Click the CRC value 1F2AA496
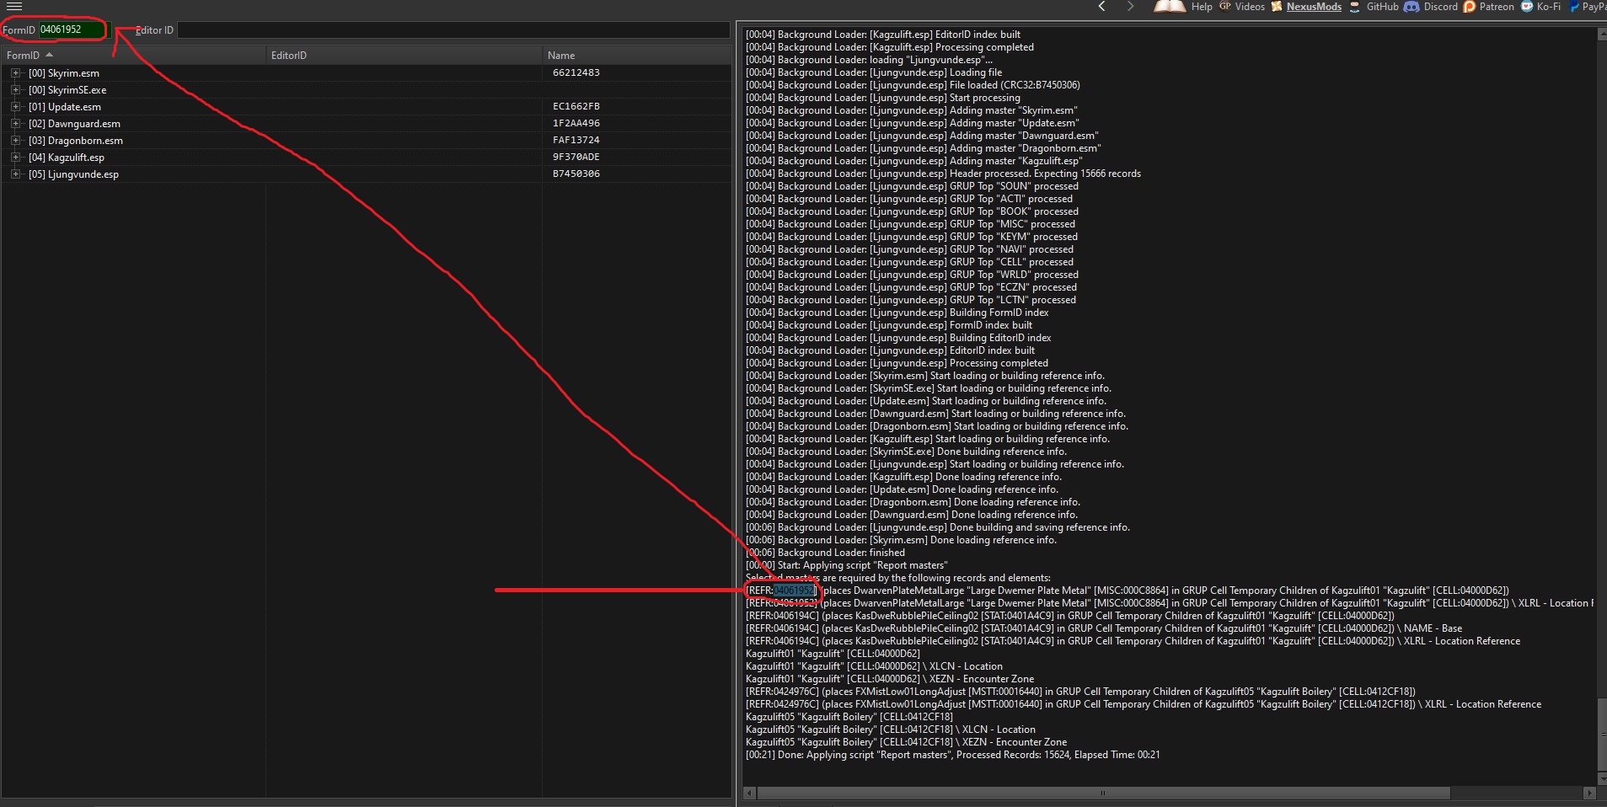The width and height of the screenshot is (1607, 807). (576, 123)
